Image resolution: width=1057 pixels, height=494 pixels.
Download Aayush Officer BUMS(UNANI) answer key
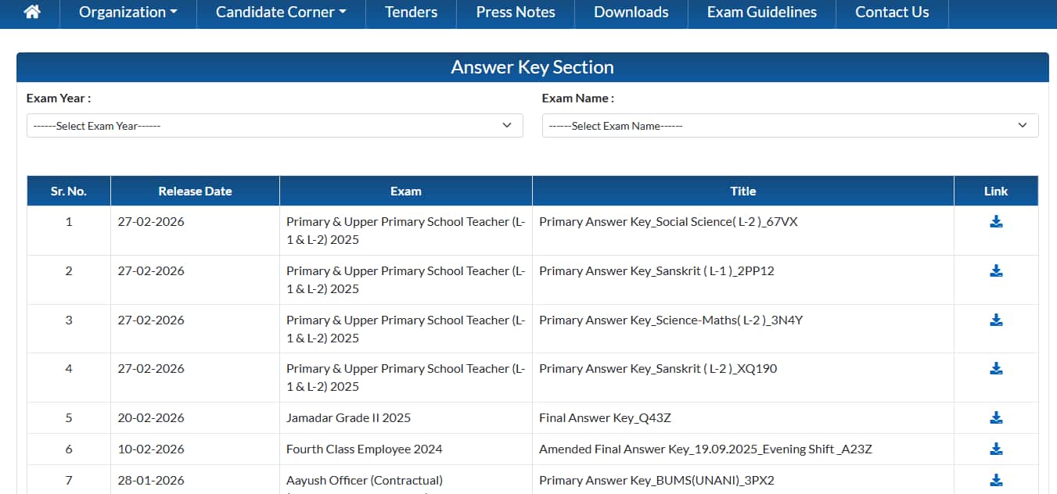coord(996,481)
